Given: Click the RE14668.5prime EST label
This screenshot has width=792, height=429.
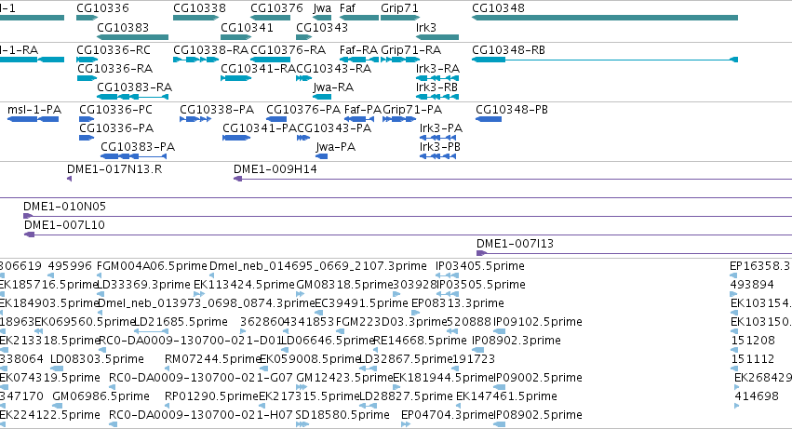Looking at the screenshot, I should 420,341.
